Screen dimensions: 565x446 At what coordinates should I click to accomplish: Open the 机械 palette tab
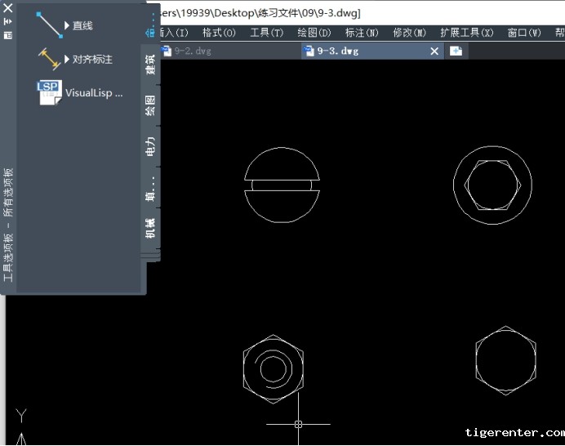click(x=150, y=228)
